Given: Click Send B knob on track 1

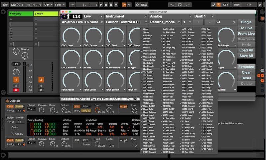Looking at the screenshot, I should 25,56.
